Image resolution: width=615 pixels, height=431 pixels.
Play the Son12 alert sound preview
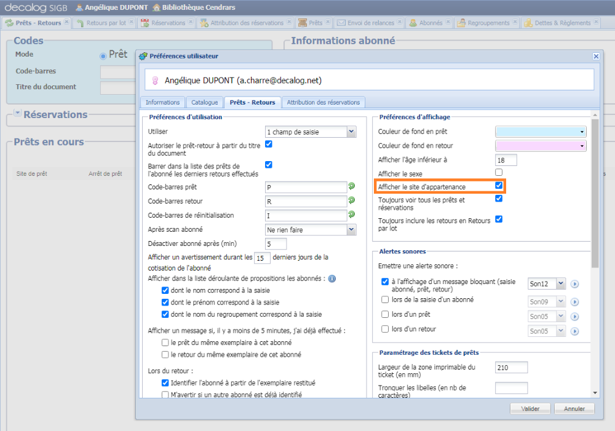pos(575,284)
